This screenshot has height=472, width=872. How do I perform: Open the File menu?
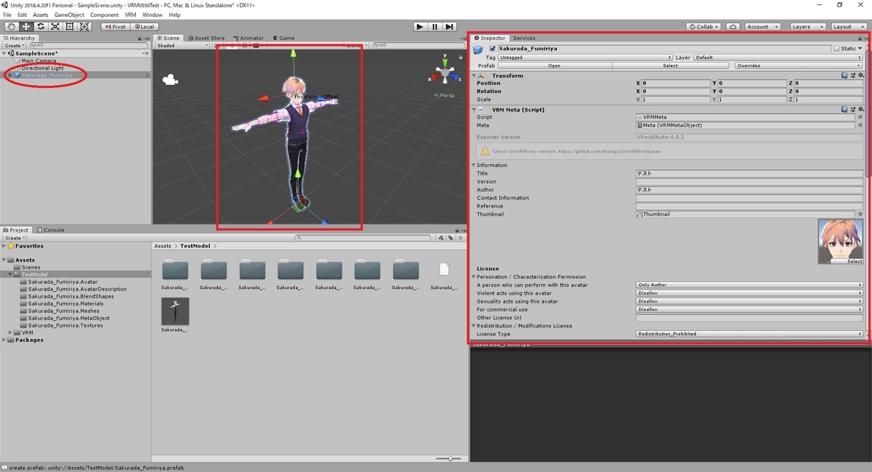click(x=8, y=15)
